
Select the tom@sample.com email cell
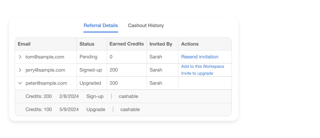(45, 57)
